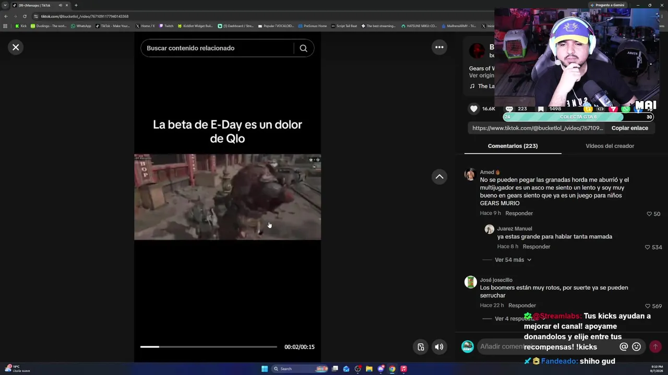Click 'Pregunta a Gemini' button
The image size is (668, 375).
coord(607,5)
